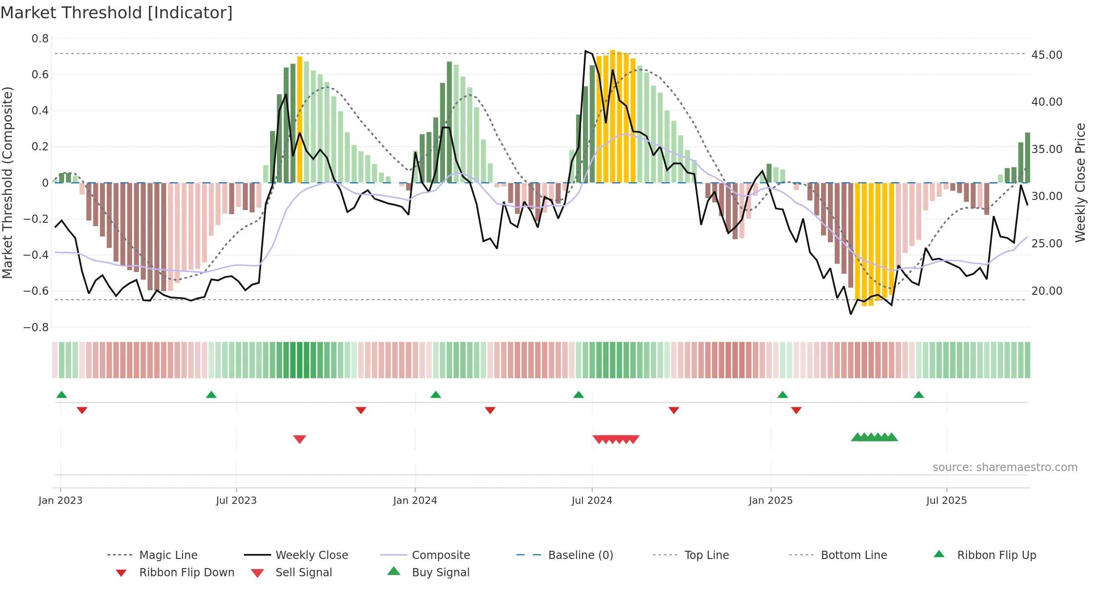The height and width of the screenshot is (615, 1093).
Task: Click the −0.8 left axis tick
Action: coord(36,328)
